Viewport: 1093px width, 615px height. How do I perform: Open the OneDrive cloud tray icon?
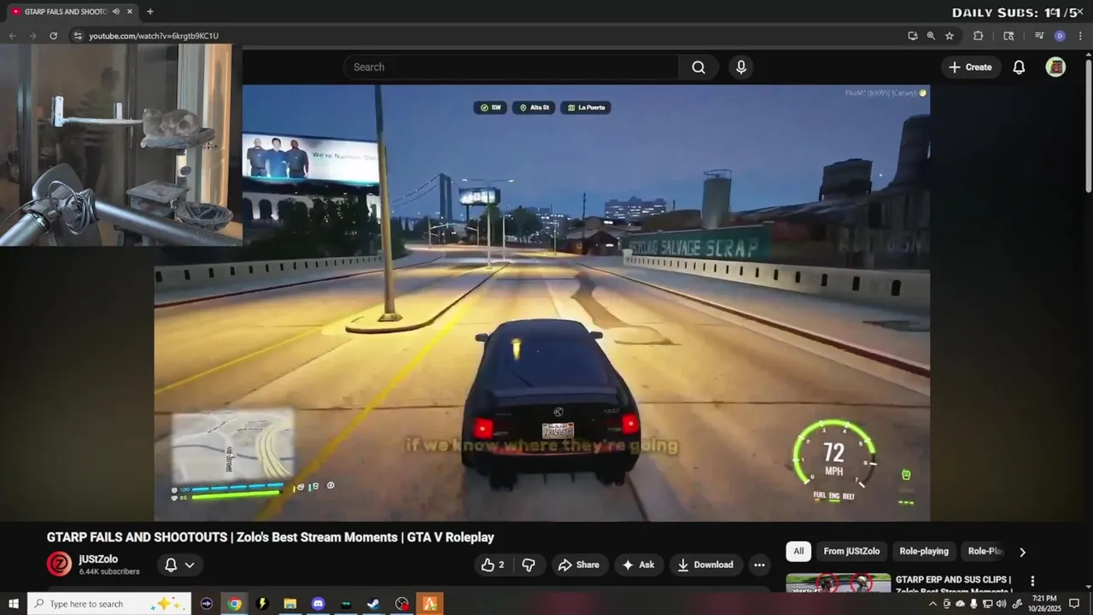(x=960, y=604)
